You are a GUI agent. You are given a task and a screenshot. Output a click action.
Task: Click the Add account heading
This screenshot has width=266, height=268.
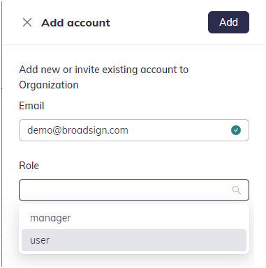coord(75,23)
